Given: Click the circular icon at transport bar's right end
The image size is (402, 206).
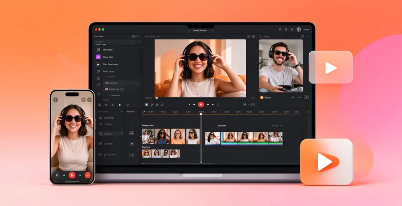Looking at the screenshot, I should (253, 105).
